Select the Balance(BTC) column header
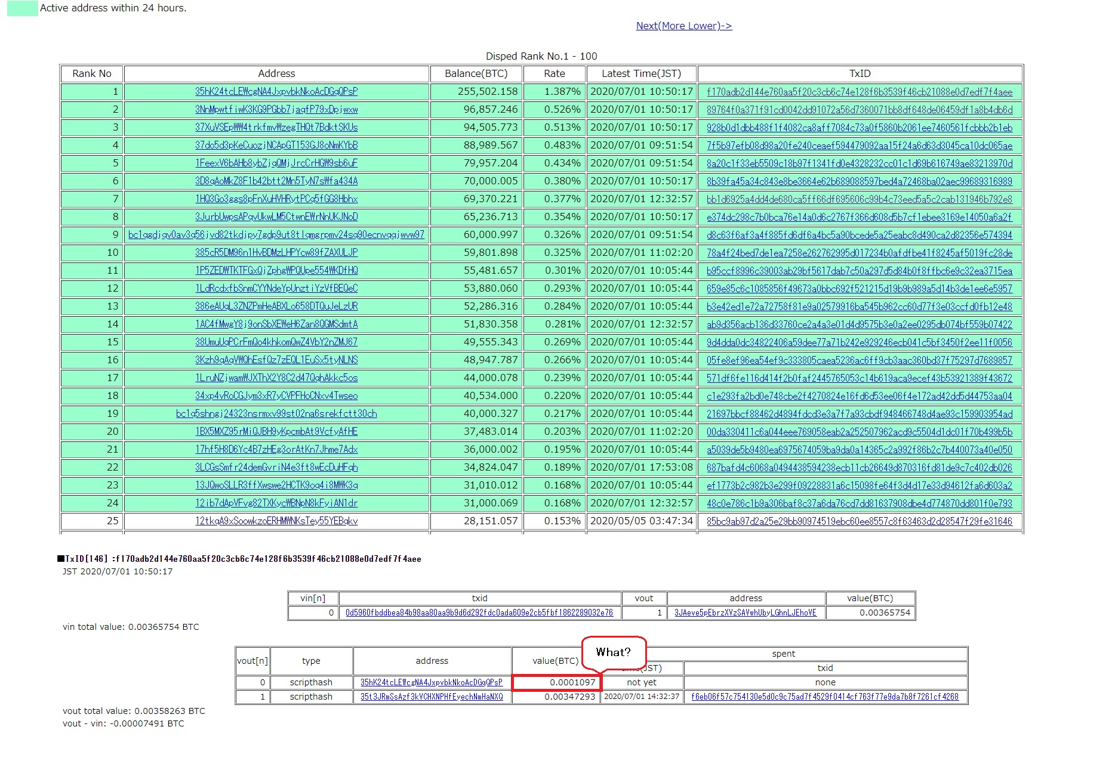 point(476,73)
